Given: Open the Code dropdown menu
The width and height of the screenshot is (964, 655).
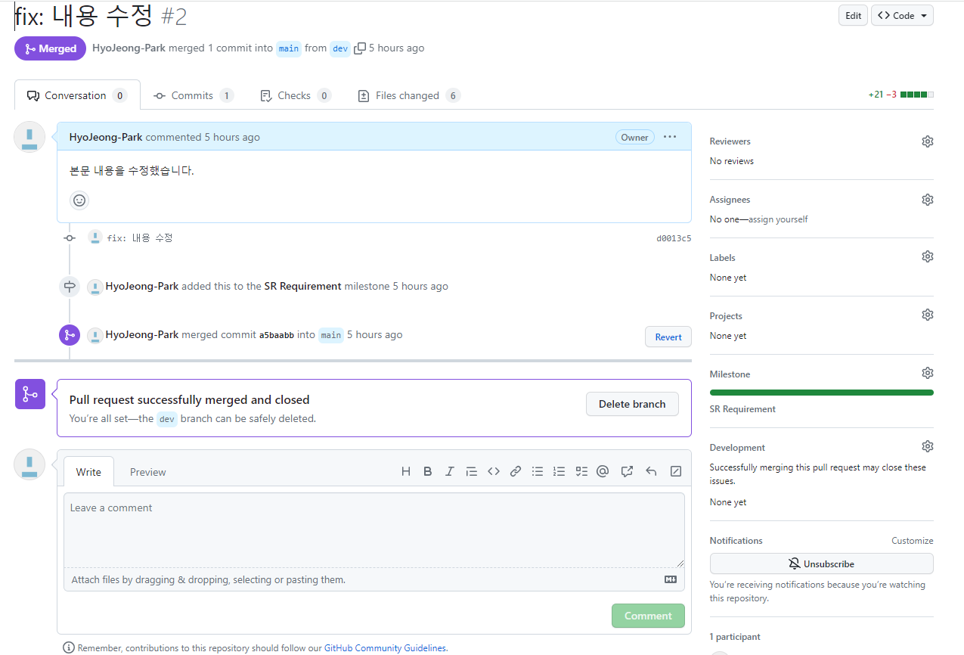Looking at the screenshot, I should click(x=902, y=14).
